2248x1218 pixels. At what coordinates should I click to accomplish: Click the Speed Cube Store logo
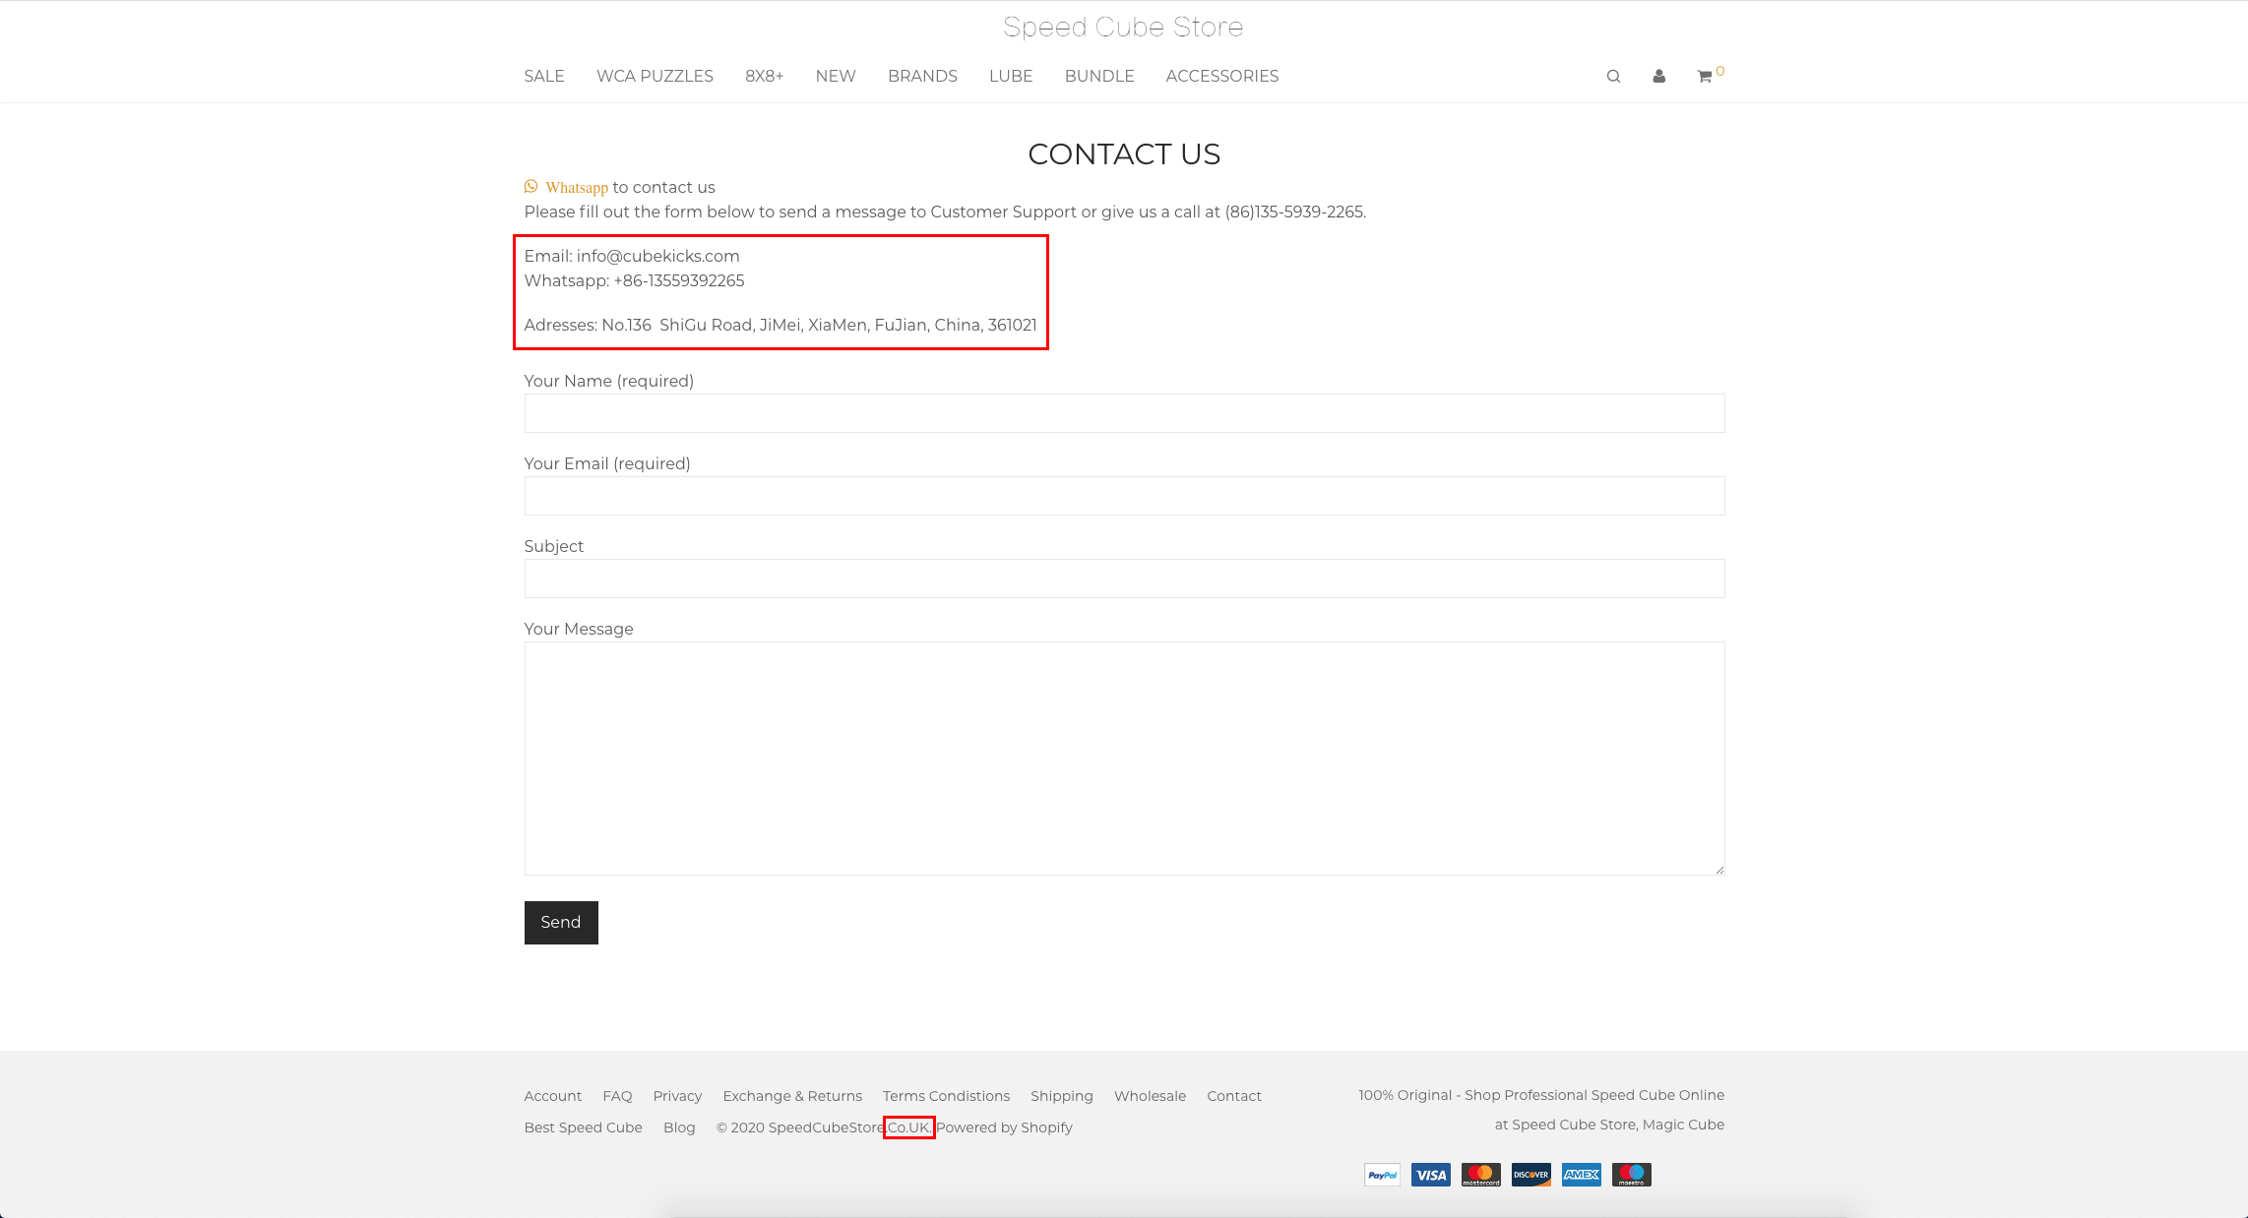tap(1123, 27)
